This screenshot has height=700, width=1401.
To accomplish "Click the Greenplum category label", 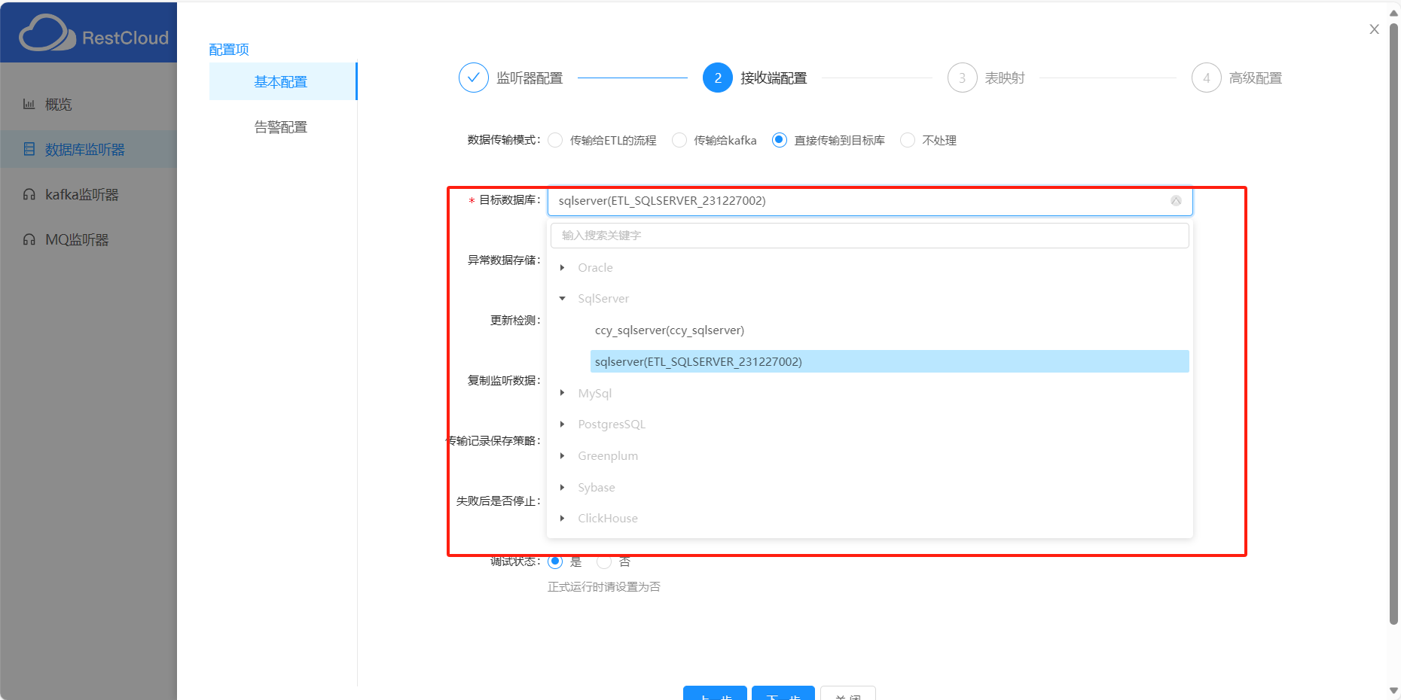I will pos(608,456).
